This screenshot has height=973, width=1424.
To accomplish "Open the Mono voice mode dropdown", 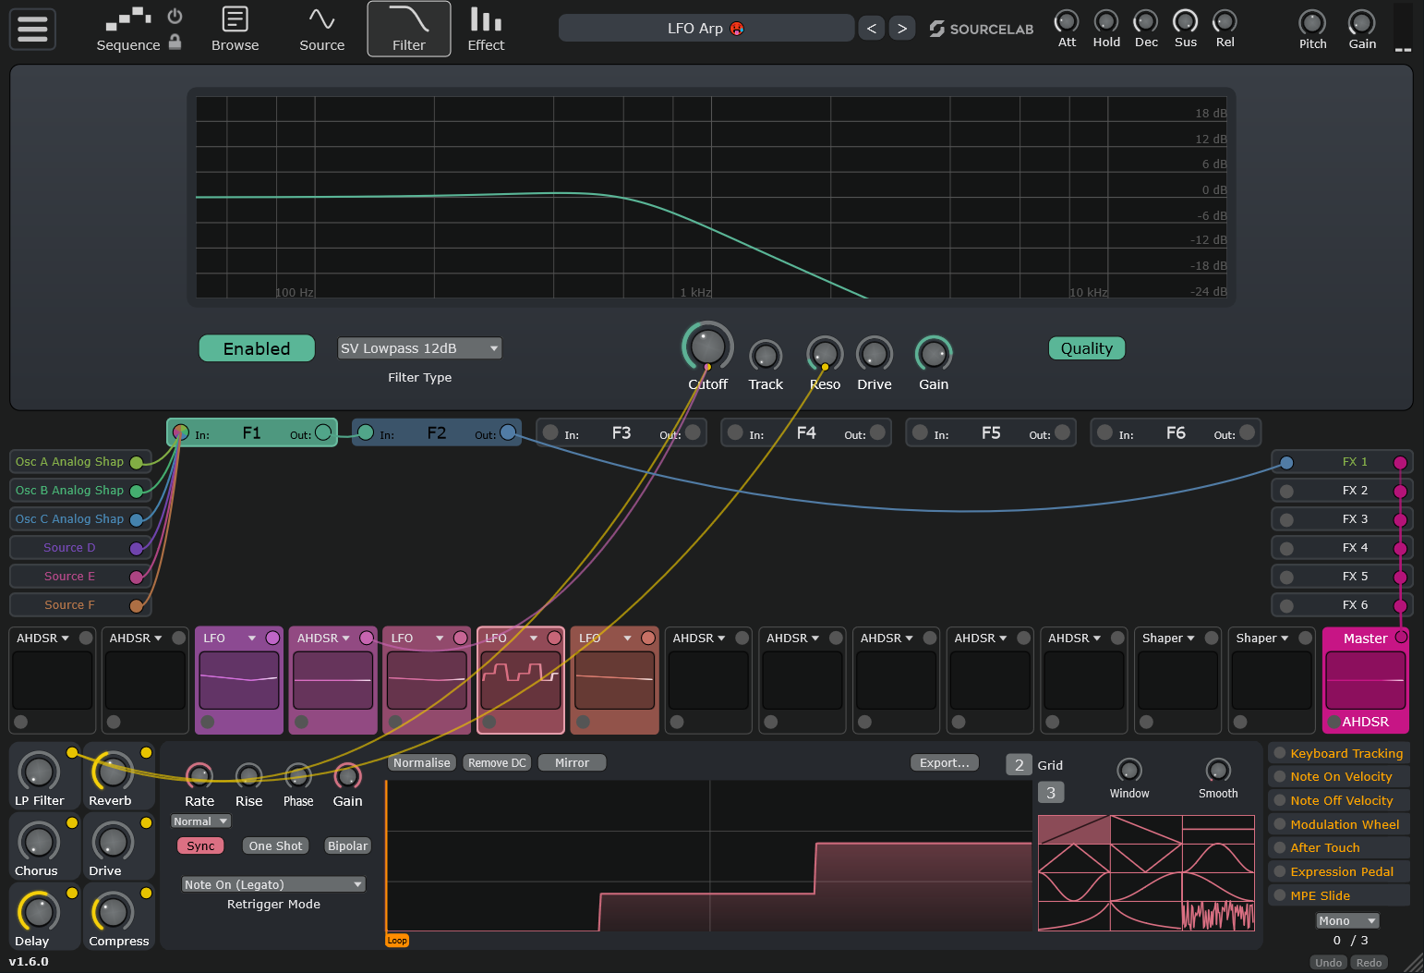I will pyautogui.click(x=1346, y=920).
